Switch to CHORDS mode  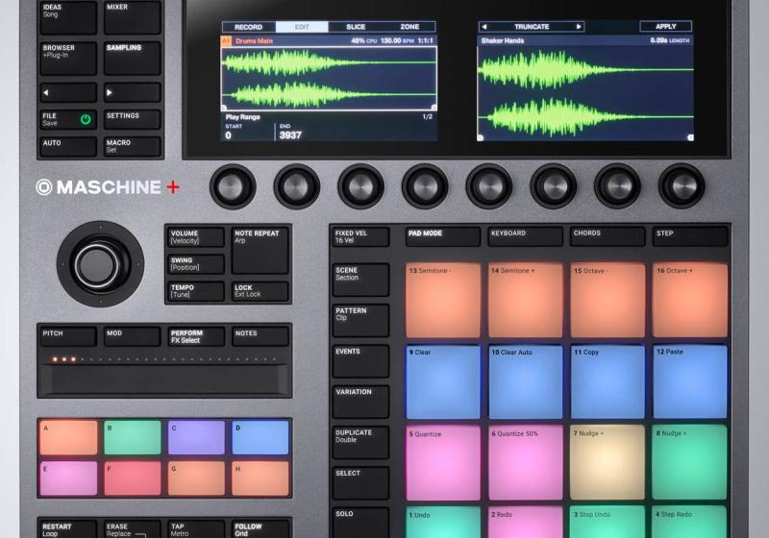tap(608, 236)
